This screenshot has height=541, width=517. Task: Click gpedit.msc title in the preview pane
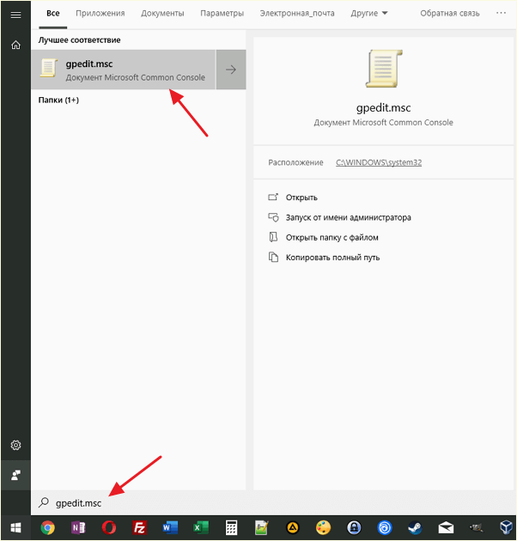(383, 108)
